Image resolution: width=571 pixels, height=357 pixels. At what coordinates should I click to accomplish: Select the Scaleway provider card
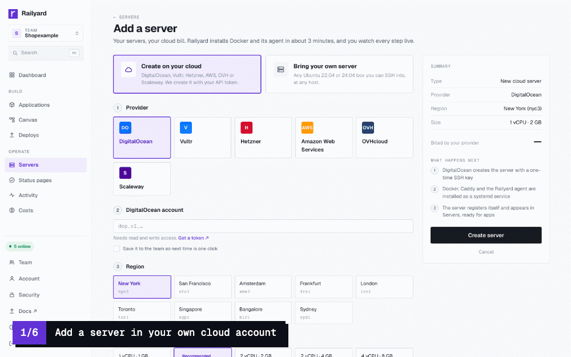(142, 179)
